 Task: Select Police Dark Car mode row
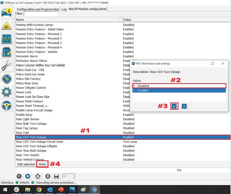click(73, 74)
